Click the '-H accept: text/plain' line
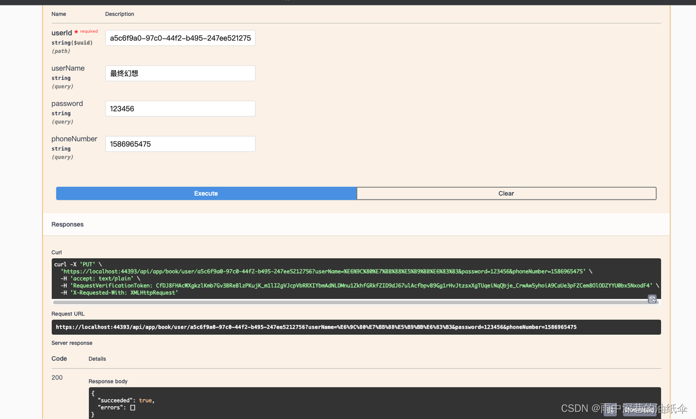This screenshot has height=419, width=696. 100,278
